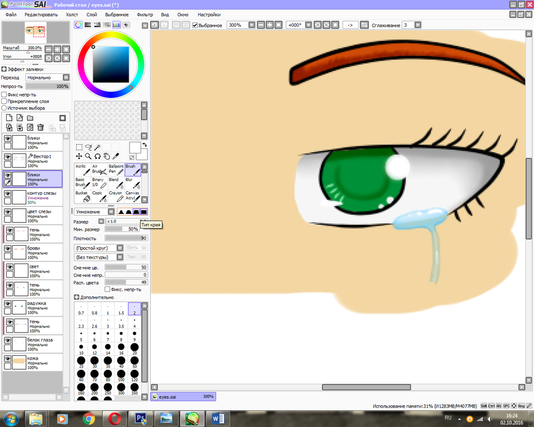Choose the Crayon brush tool
The image size is (534, 427).
[x=116, y=196]
